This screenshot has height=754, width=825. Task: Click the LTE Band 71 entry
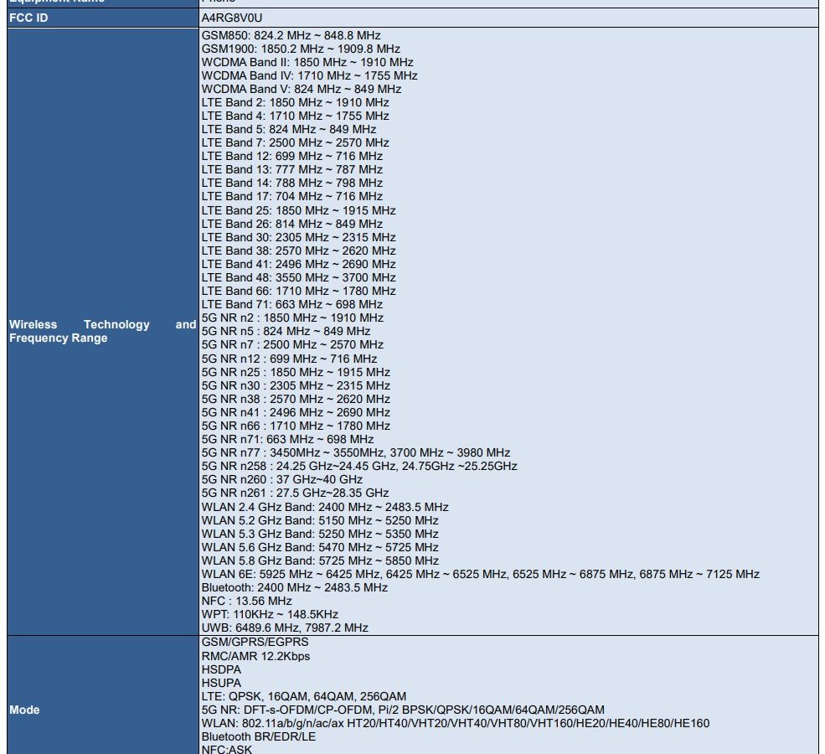tap(291, 304)
